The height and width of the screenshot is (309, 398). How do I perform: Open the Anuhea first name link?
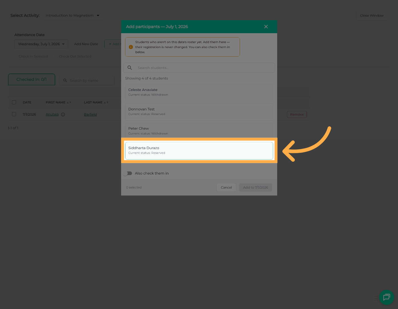coord(52,114)
